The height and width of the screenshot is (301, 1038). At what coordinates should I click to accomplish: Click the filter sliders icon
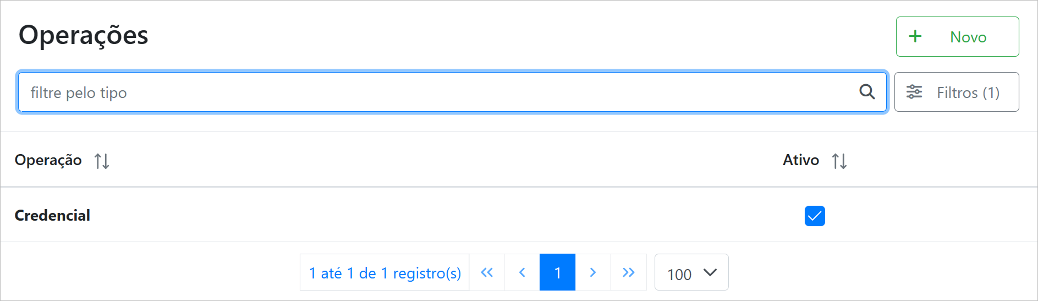(x=914, y=92)
